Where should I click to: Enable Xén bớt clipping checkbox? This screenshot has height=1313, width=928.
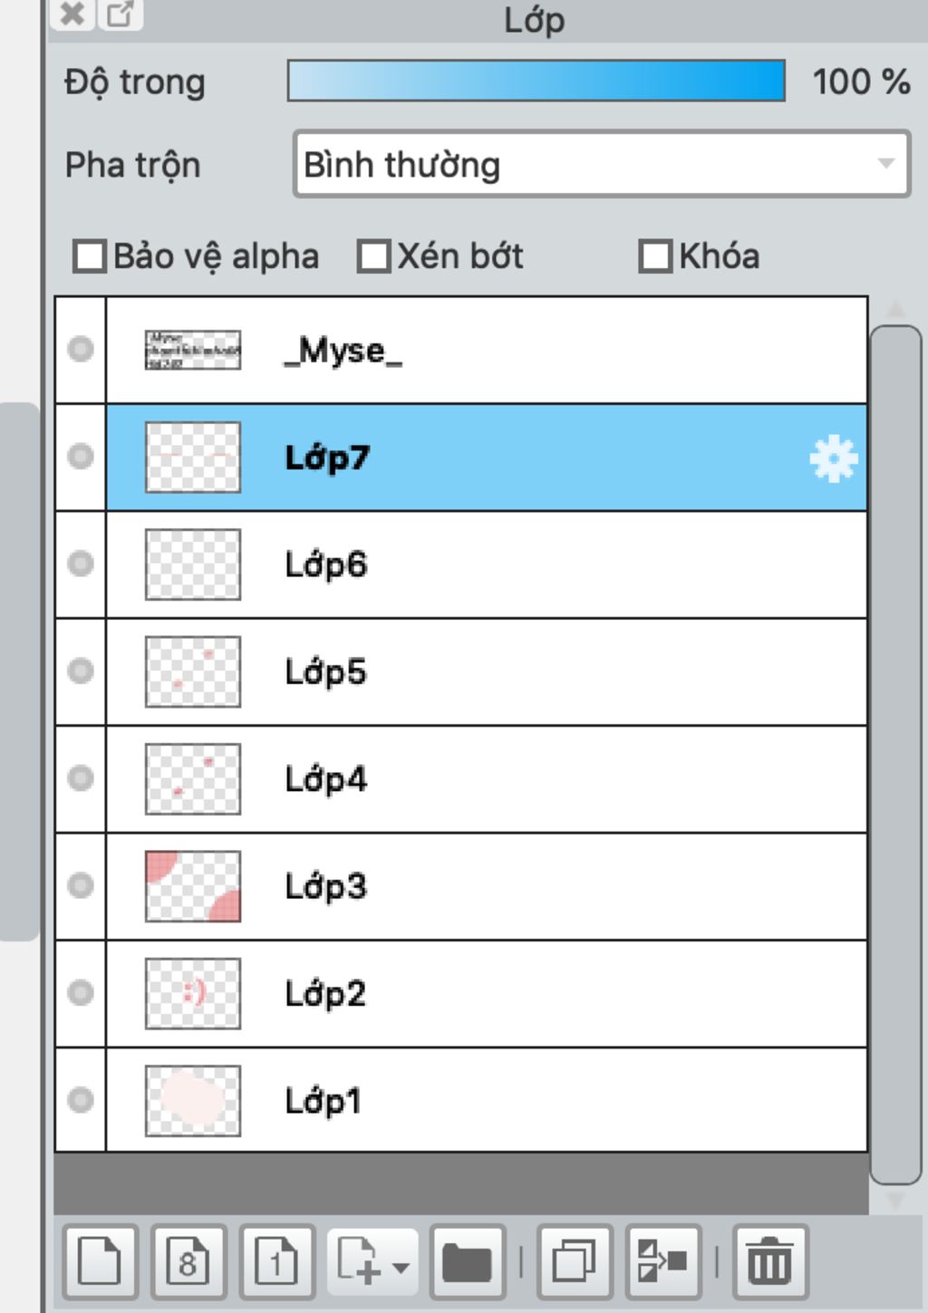pos(373,256)
